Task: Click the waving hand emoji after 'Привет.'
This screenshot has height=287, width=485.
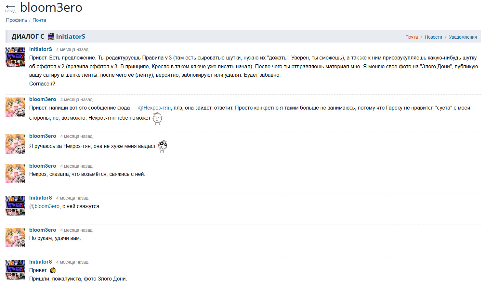Action: point(53,270)
